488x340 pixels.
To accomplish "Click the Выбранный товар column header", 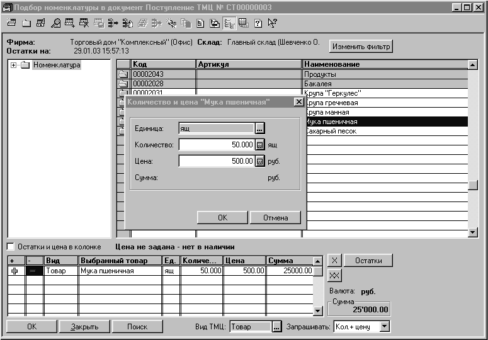I will 120,261.
